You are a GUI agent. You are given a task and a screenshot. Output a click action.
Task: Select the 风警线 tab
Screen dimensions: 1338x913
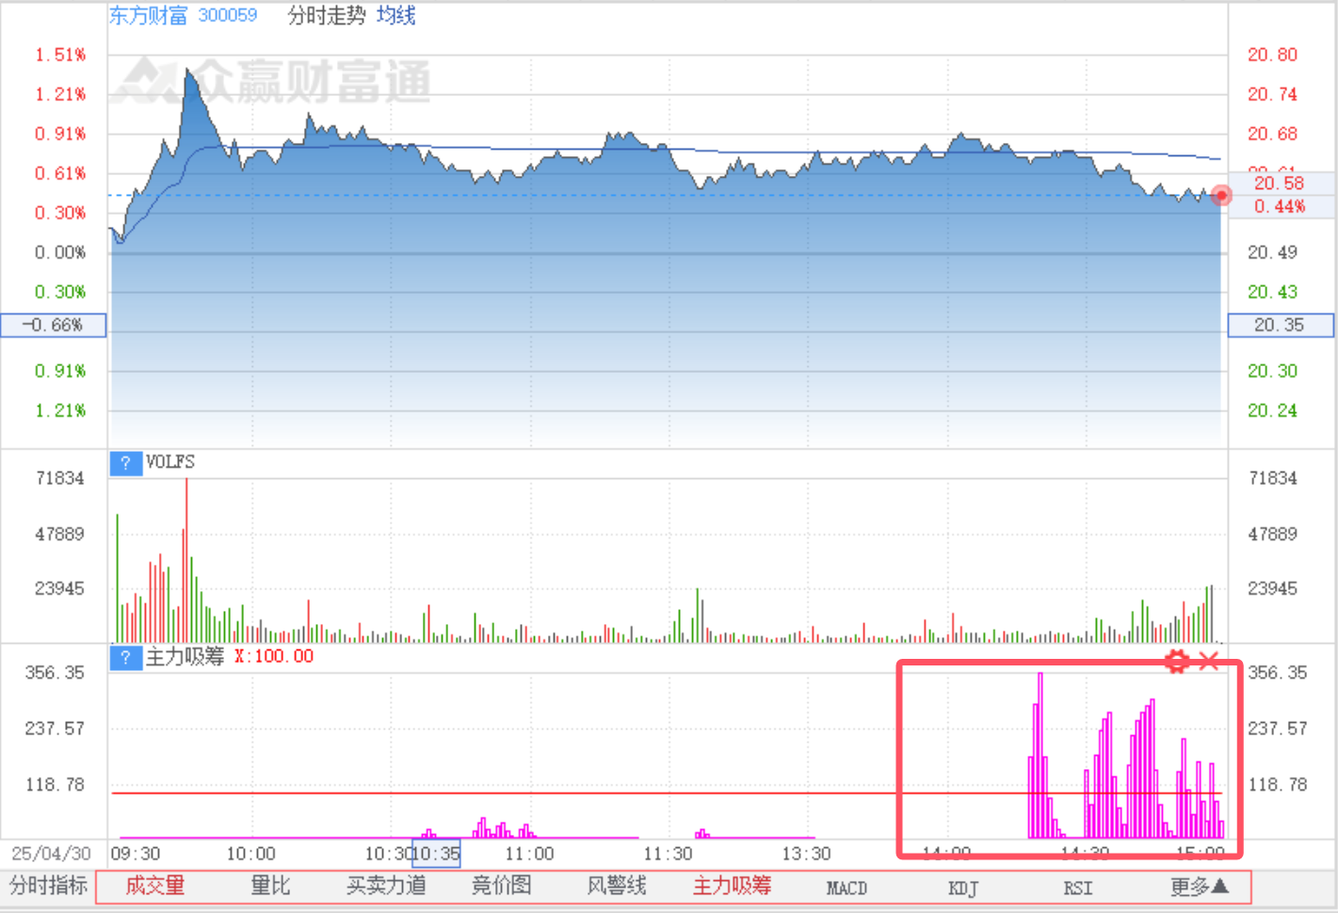click(617, 886)
